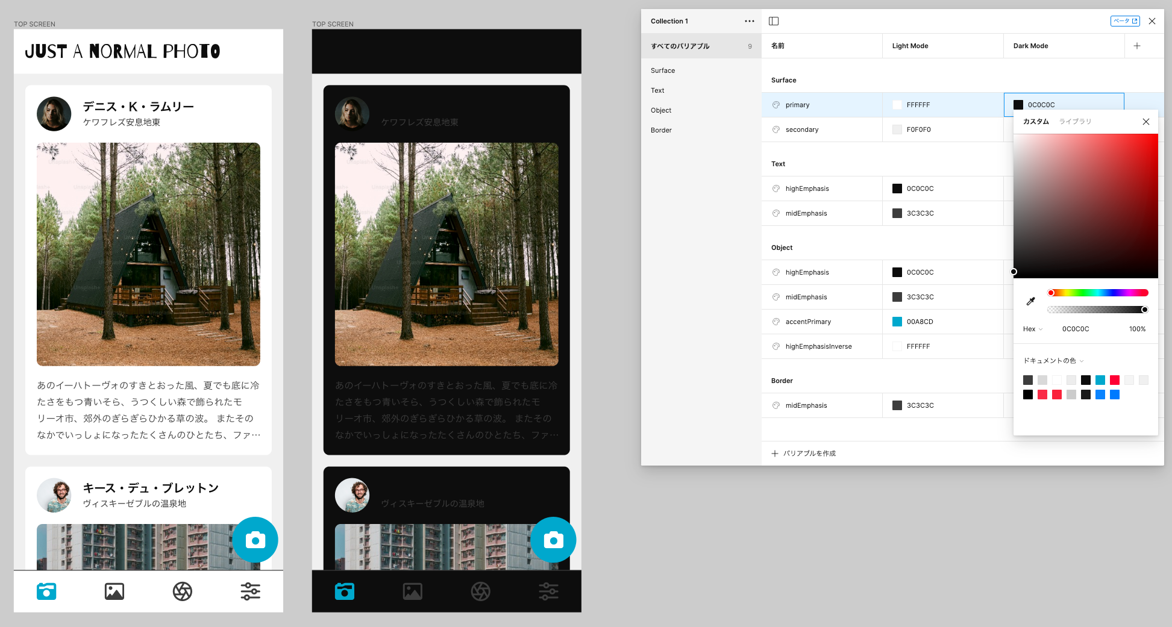This screenshot has width=1172, height=627.
Task: Click the variable icon beside highEmphasisInverse
Action: tap(776, 346)
